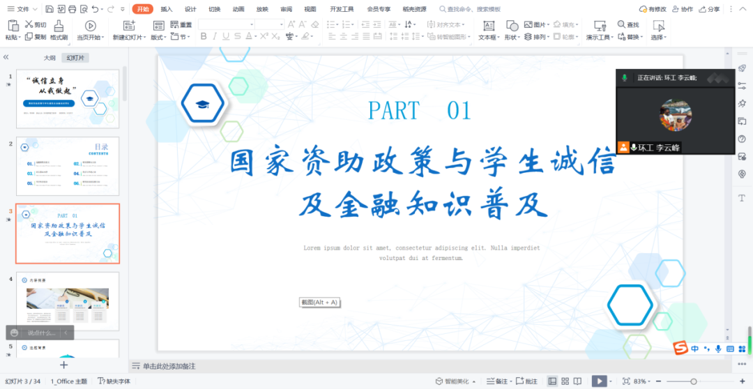The image size is (753, 389).
Task: Undo the last action
Action: 95,9
